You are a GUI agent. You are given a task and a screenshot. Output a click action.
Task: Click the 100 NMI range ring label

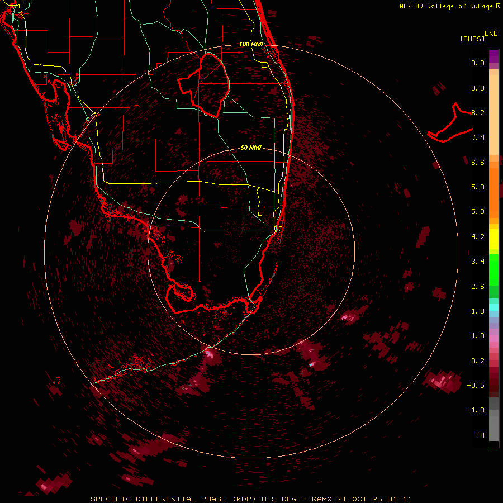(251, 44)
